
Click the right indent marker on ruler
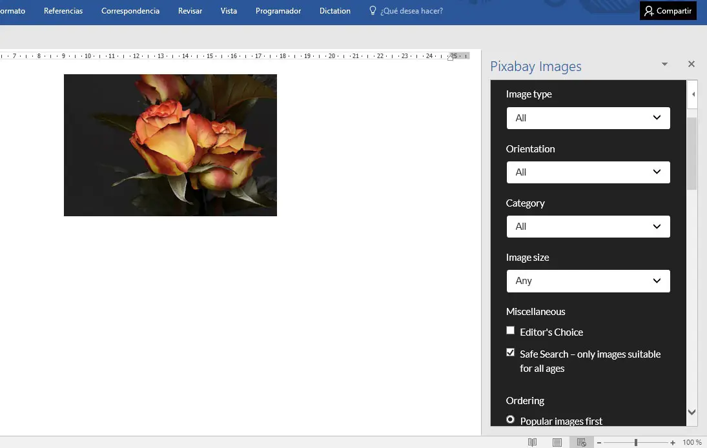click(x=450, y=57)
